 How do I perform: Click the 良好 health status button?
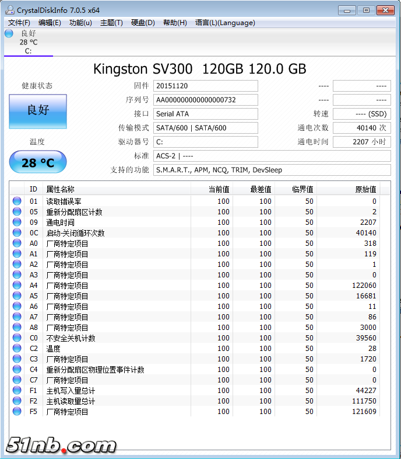point(38,111)
